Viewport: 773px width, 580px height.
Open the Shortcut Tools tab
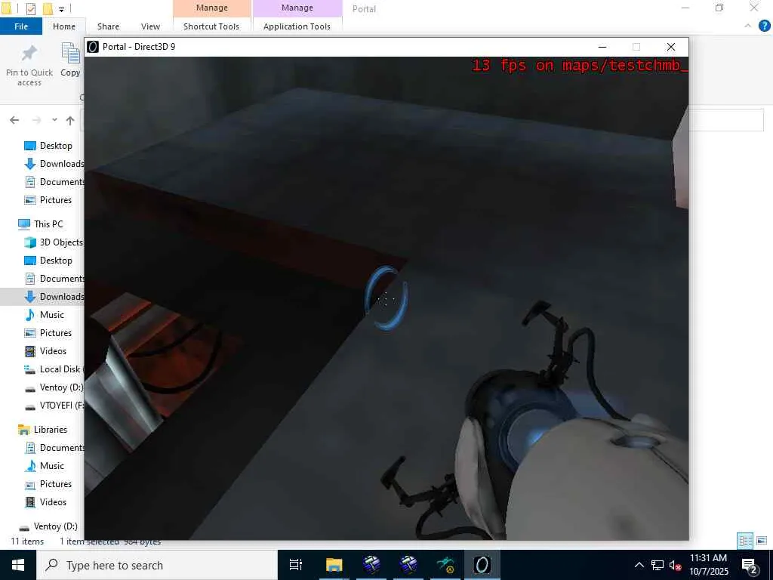click(211, 26)
